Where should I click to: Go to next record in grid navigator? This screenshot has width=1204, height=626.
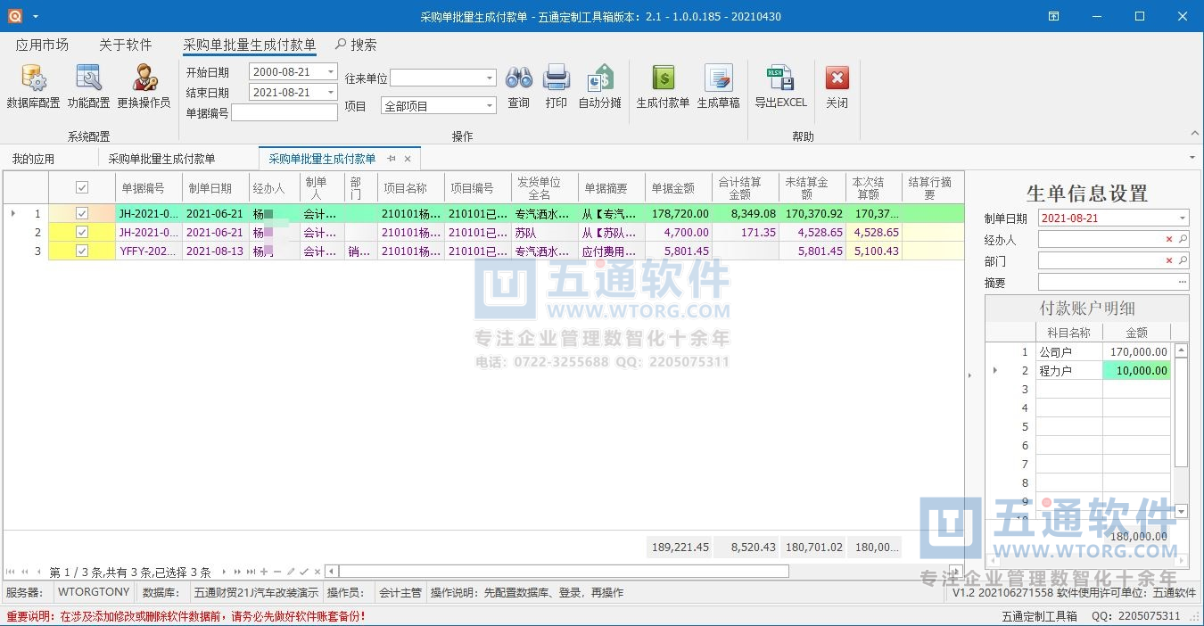pyautogui.click(x=225, y=572)
